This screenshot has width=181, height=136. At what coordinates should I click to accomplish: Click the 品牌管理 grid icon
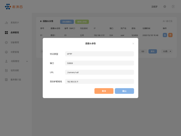click(6, 33)
